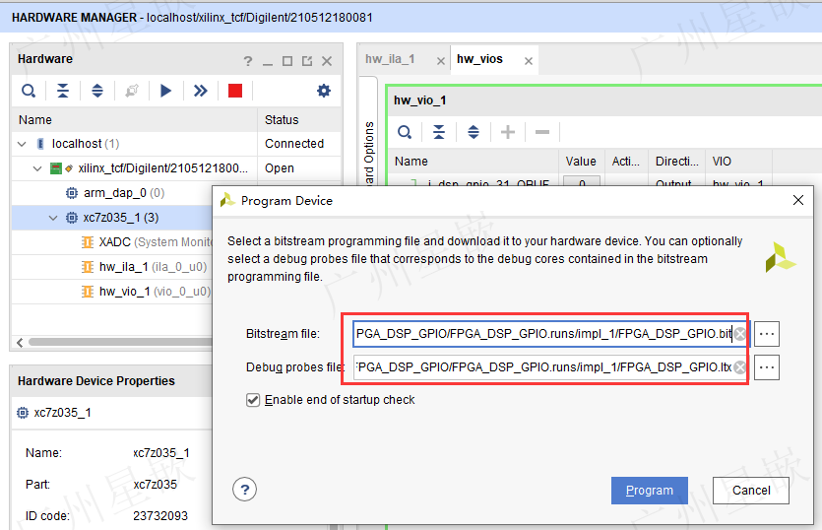This screenshot has height=530, width=822.
Task: Click the Activity column header in hw_vio_1
Action: click(x=626, y=162)
